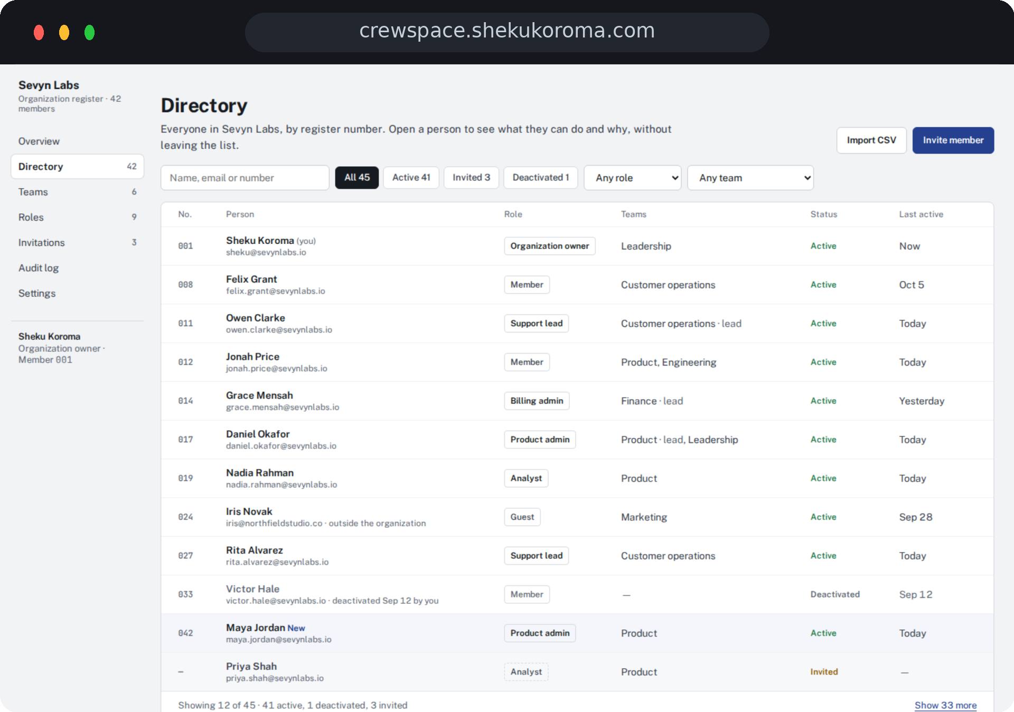Filter by Deactivated 1 member
1014x712 pixels.
pyautogui.click(x=540, y=177)
